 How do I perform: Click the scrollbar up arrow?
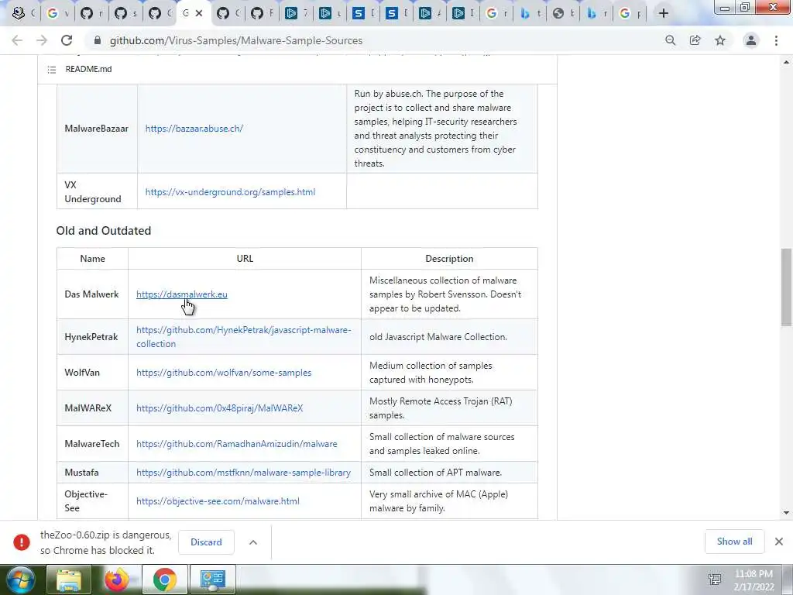(x=786, y=63)
